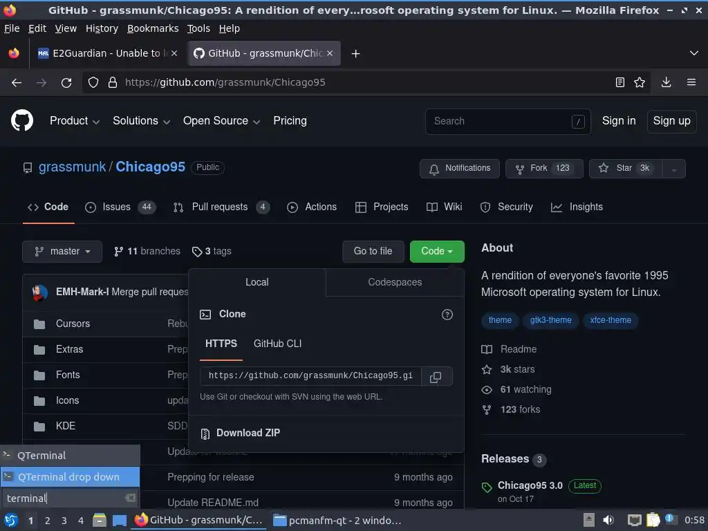Close the GitHub grassmunk tab
The width and height of the screenshot is (708, 531).
pyautogui.click(x=330, y=53)
